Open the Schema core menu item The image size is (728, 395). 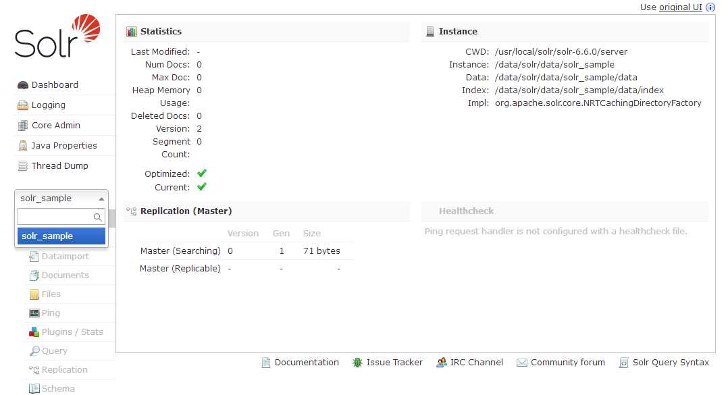pos(58,388)
